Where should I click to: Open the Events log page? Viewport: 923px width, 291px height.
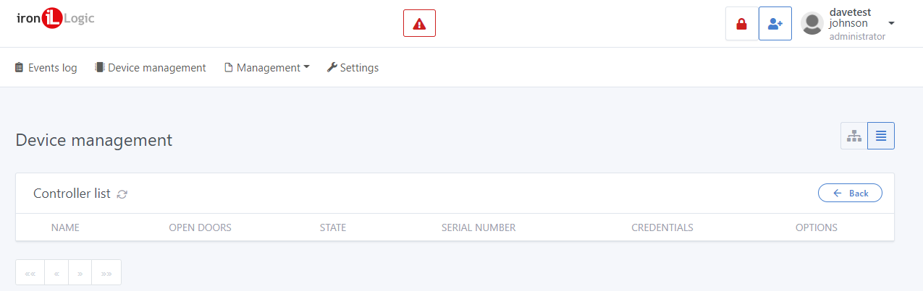[x=46, y=68]
